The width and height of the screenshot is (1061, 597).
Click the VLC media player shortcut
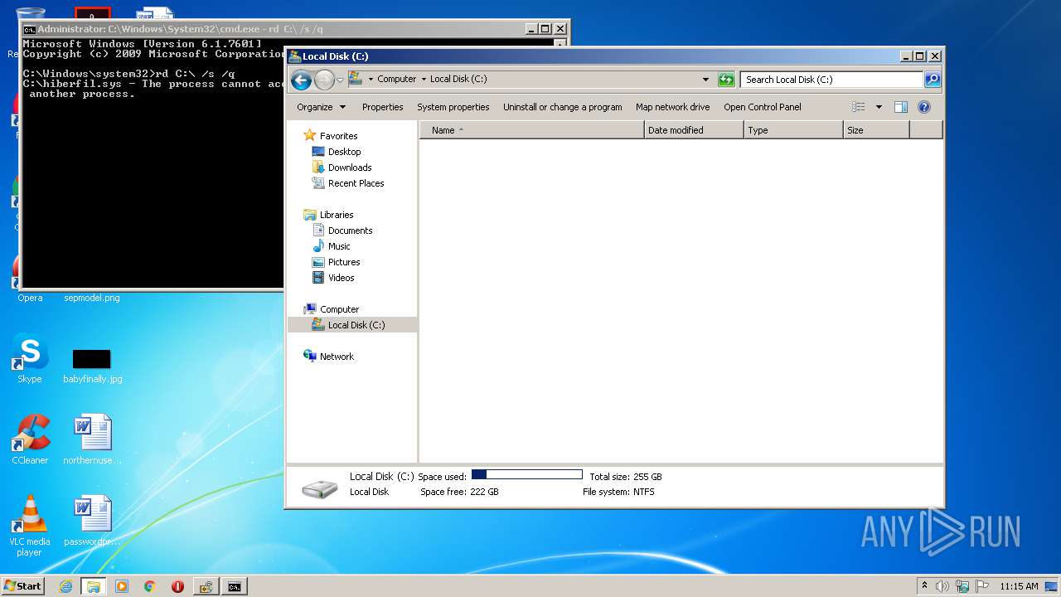point(30,526)
